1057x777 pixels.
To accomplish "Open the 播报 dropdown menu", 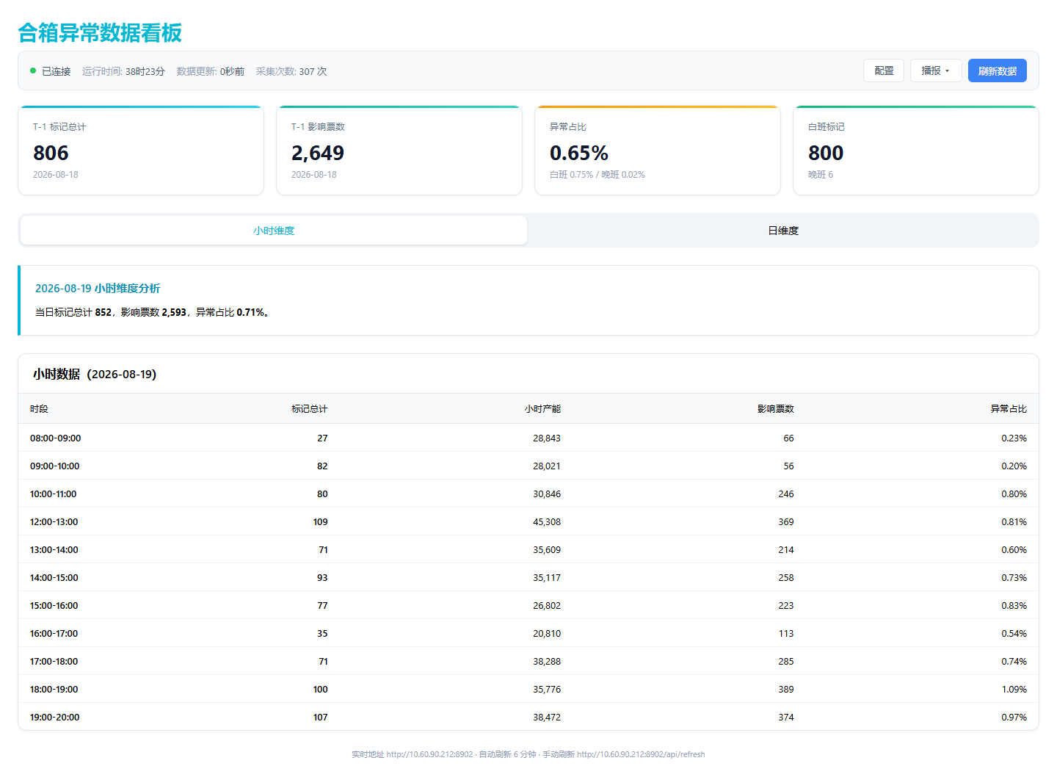I will [936, 71].
